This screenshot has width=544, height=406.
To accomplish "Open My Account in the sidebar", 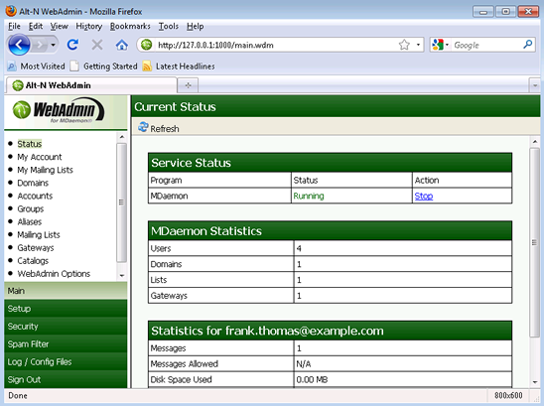I will (40, 157).
